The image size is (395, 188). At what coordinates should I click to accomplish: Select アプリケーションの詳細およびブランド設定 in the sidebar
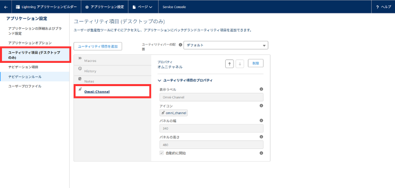[35, 31]
